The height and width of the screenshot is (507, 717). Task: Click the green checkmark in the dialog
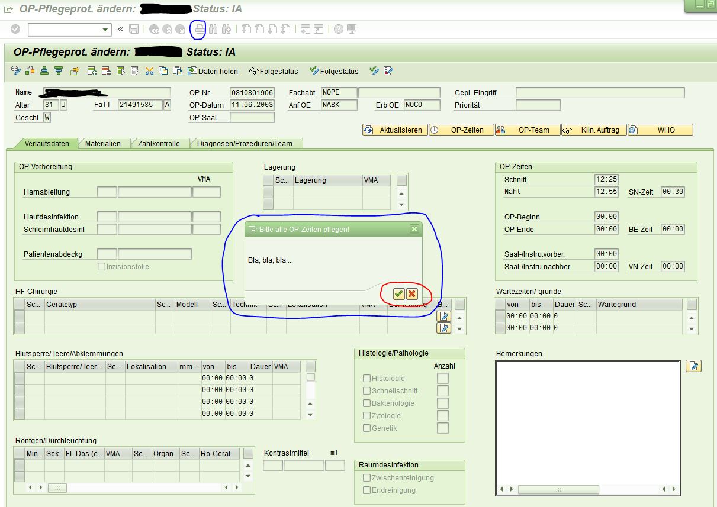(399, 294)
